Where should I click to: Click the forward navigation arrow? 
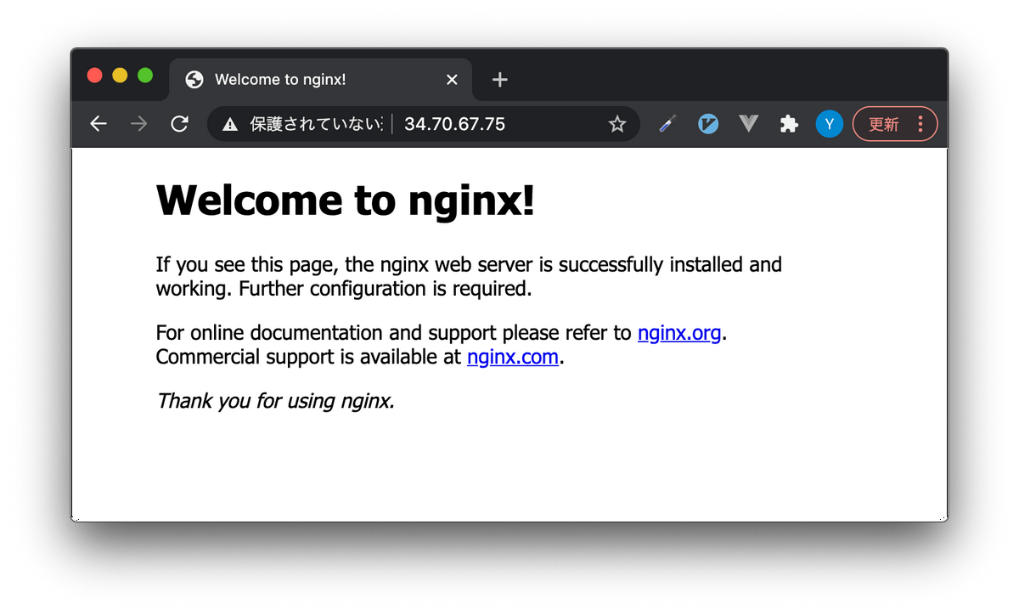point(138,124)
